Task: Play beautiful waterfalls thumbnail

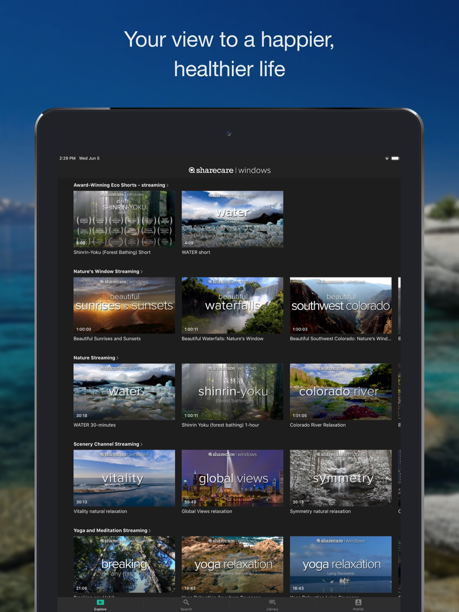Action: (232, 305)
